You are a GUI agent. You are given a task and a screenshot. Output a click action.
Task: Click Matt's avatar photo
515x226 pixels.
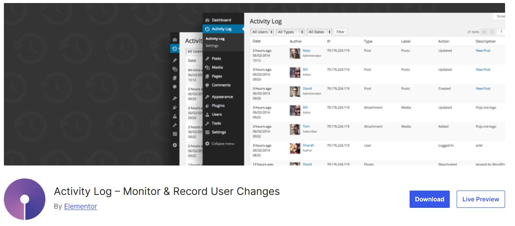[x=295, y=54]
